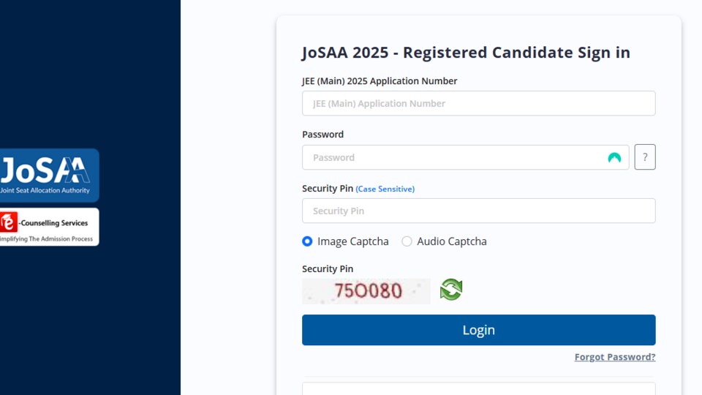This screenshot has height=395, width=702.
Task: Focus the JEE (Main) Application Number field
Action: pos(478,103)
